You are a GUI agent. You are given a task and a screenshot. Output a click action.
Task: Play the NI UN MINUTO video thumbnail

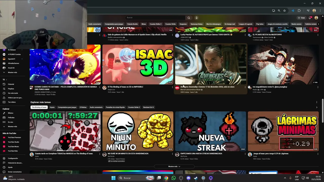(138, 131)
